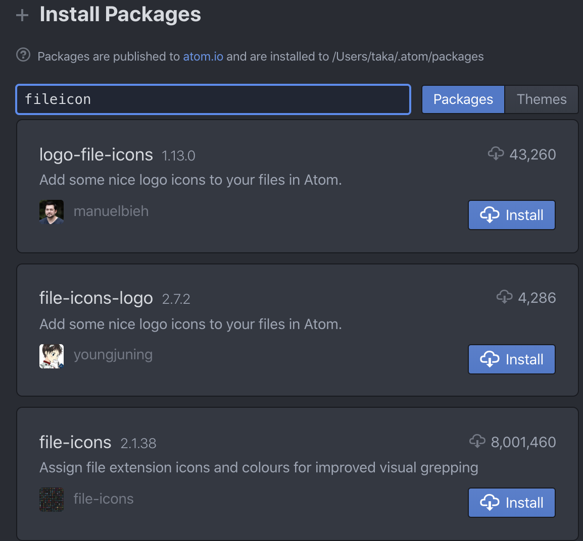Switch to the Packages tab

pyautogui.click(x=462, y=99)
